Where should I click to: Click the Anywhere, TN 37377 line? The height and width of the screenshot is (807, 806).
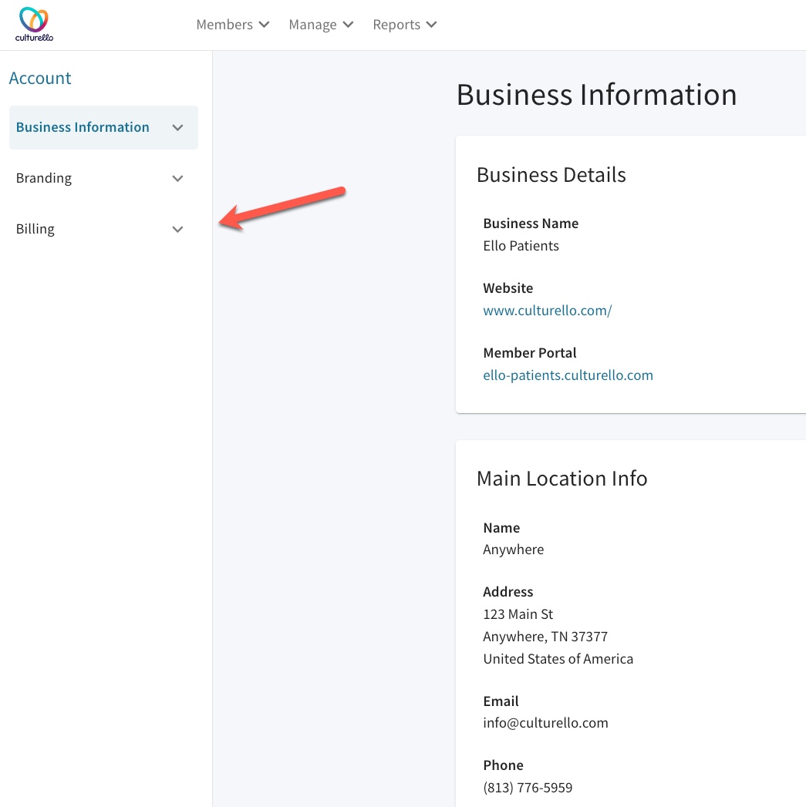pos(545,637)
